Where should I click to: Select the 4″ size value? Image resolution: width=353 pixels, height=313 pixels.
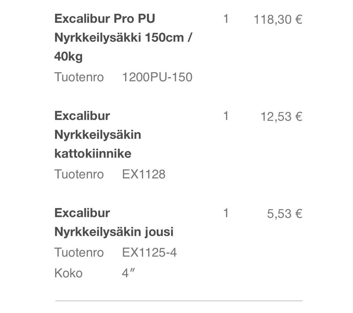(x=126, y=273)
